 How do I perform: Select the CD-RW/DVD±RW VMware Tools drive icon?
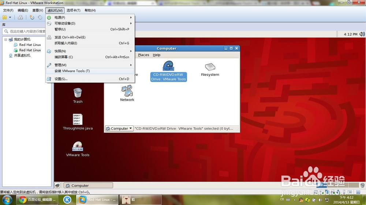[x=168, y=71]
